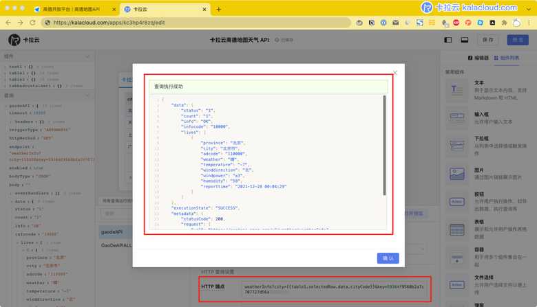Select the 图片 image component icon

point(457,174)
